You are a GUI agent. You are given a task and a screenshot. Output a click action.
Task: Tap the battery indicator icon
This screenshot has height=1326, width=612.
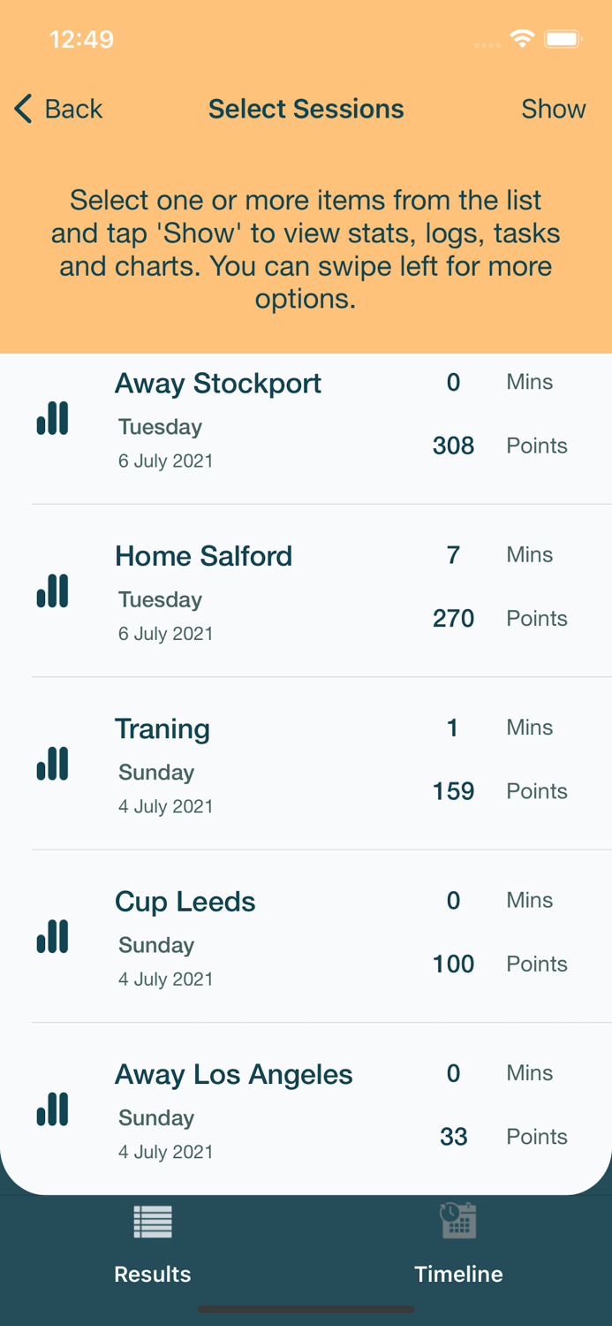point(563,38)
